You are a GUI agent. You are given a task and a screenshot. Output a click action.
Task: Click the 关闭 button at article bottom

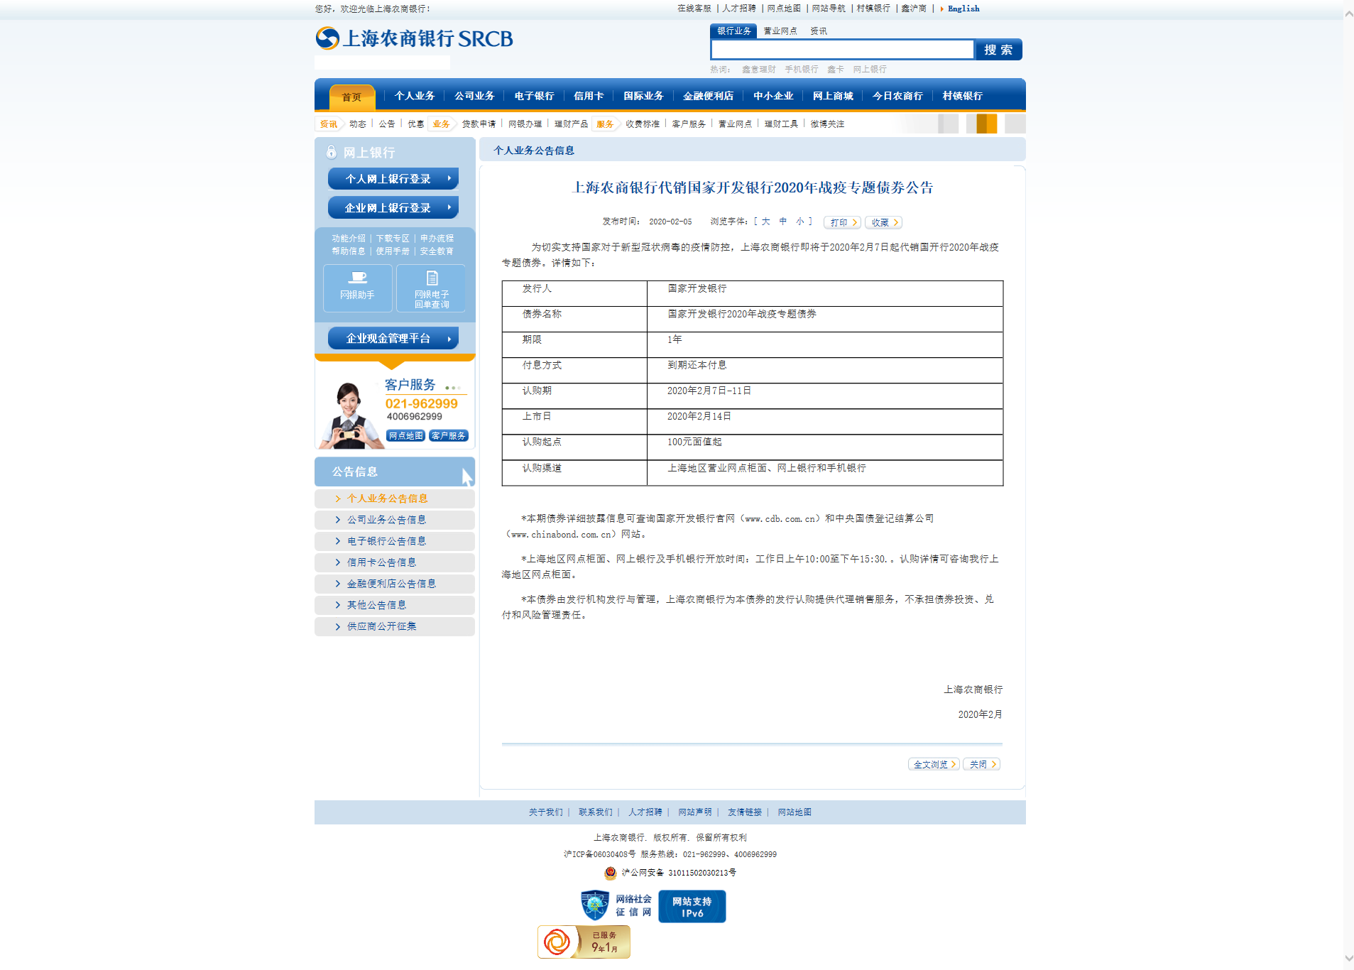(982, 764)
